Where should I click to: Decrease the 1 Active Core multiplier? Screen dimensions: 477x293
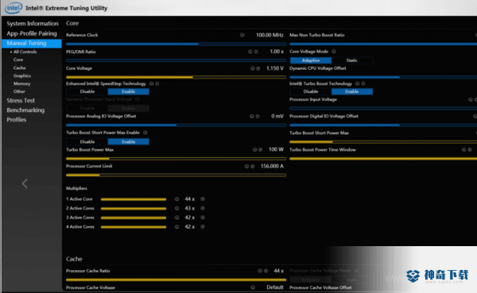176,199
